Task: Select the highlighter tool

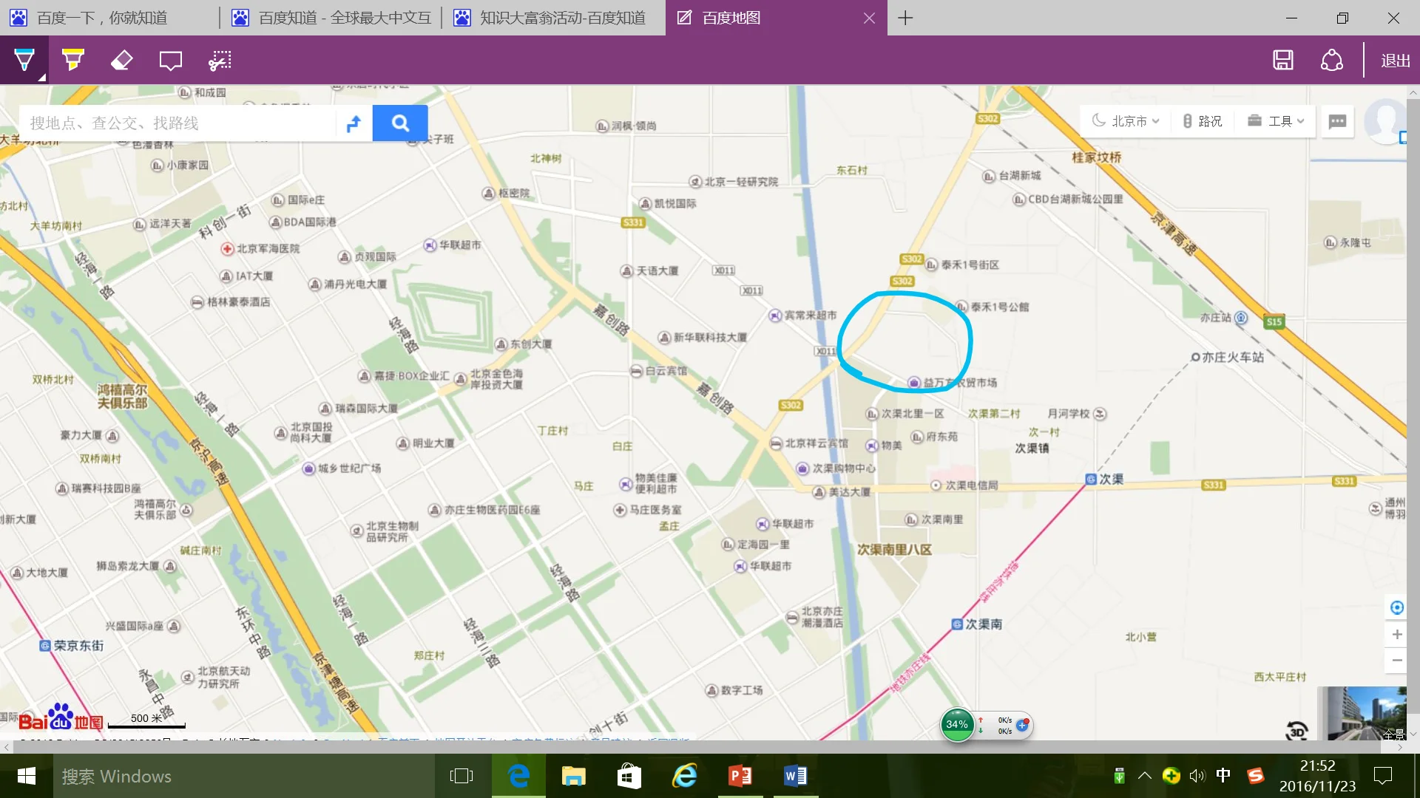Action: [x=72, y=60]
